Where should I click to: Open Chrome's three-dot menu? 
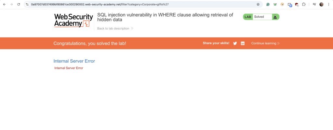point(328,4)
